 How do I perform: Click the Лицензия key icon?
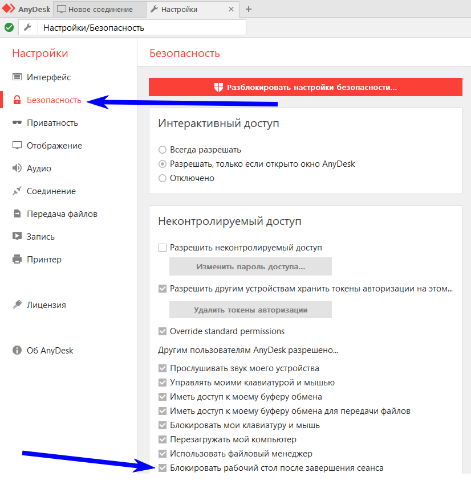point(17,305)
